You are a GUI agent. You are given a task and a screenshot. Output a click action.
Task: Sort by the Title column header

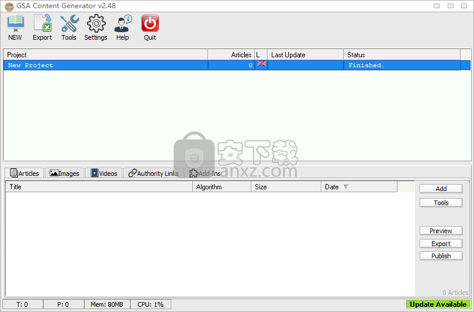point(99,187)
